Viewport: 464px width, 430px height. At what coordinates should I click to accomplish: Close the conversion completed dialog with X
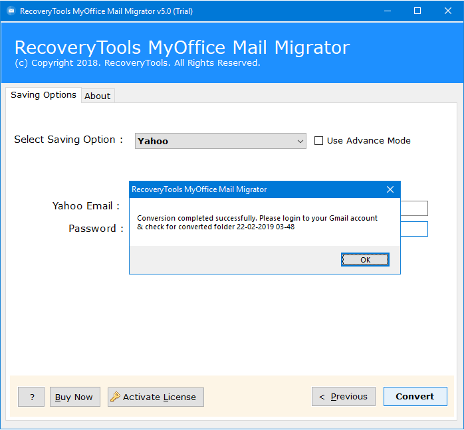(390, 189)
